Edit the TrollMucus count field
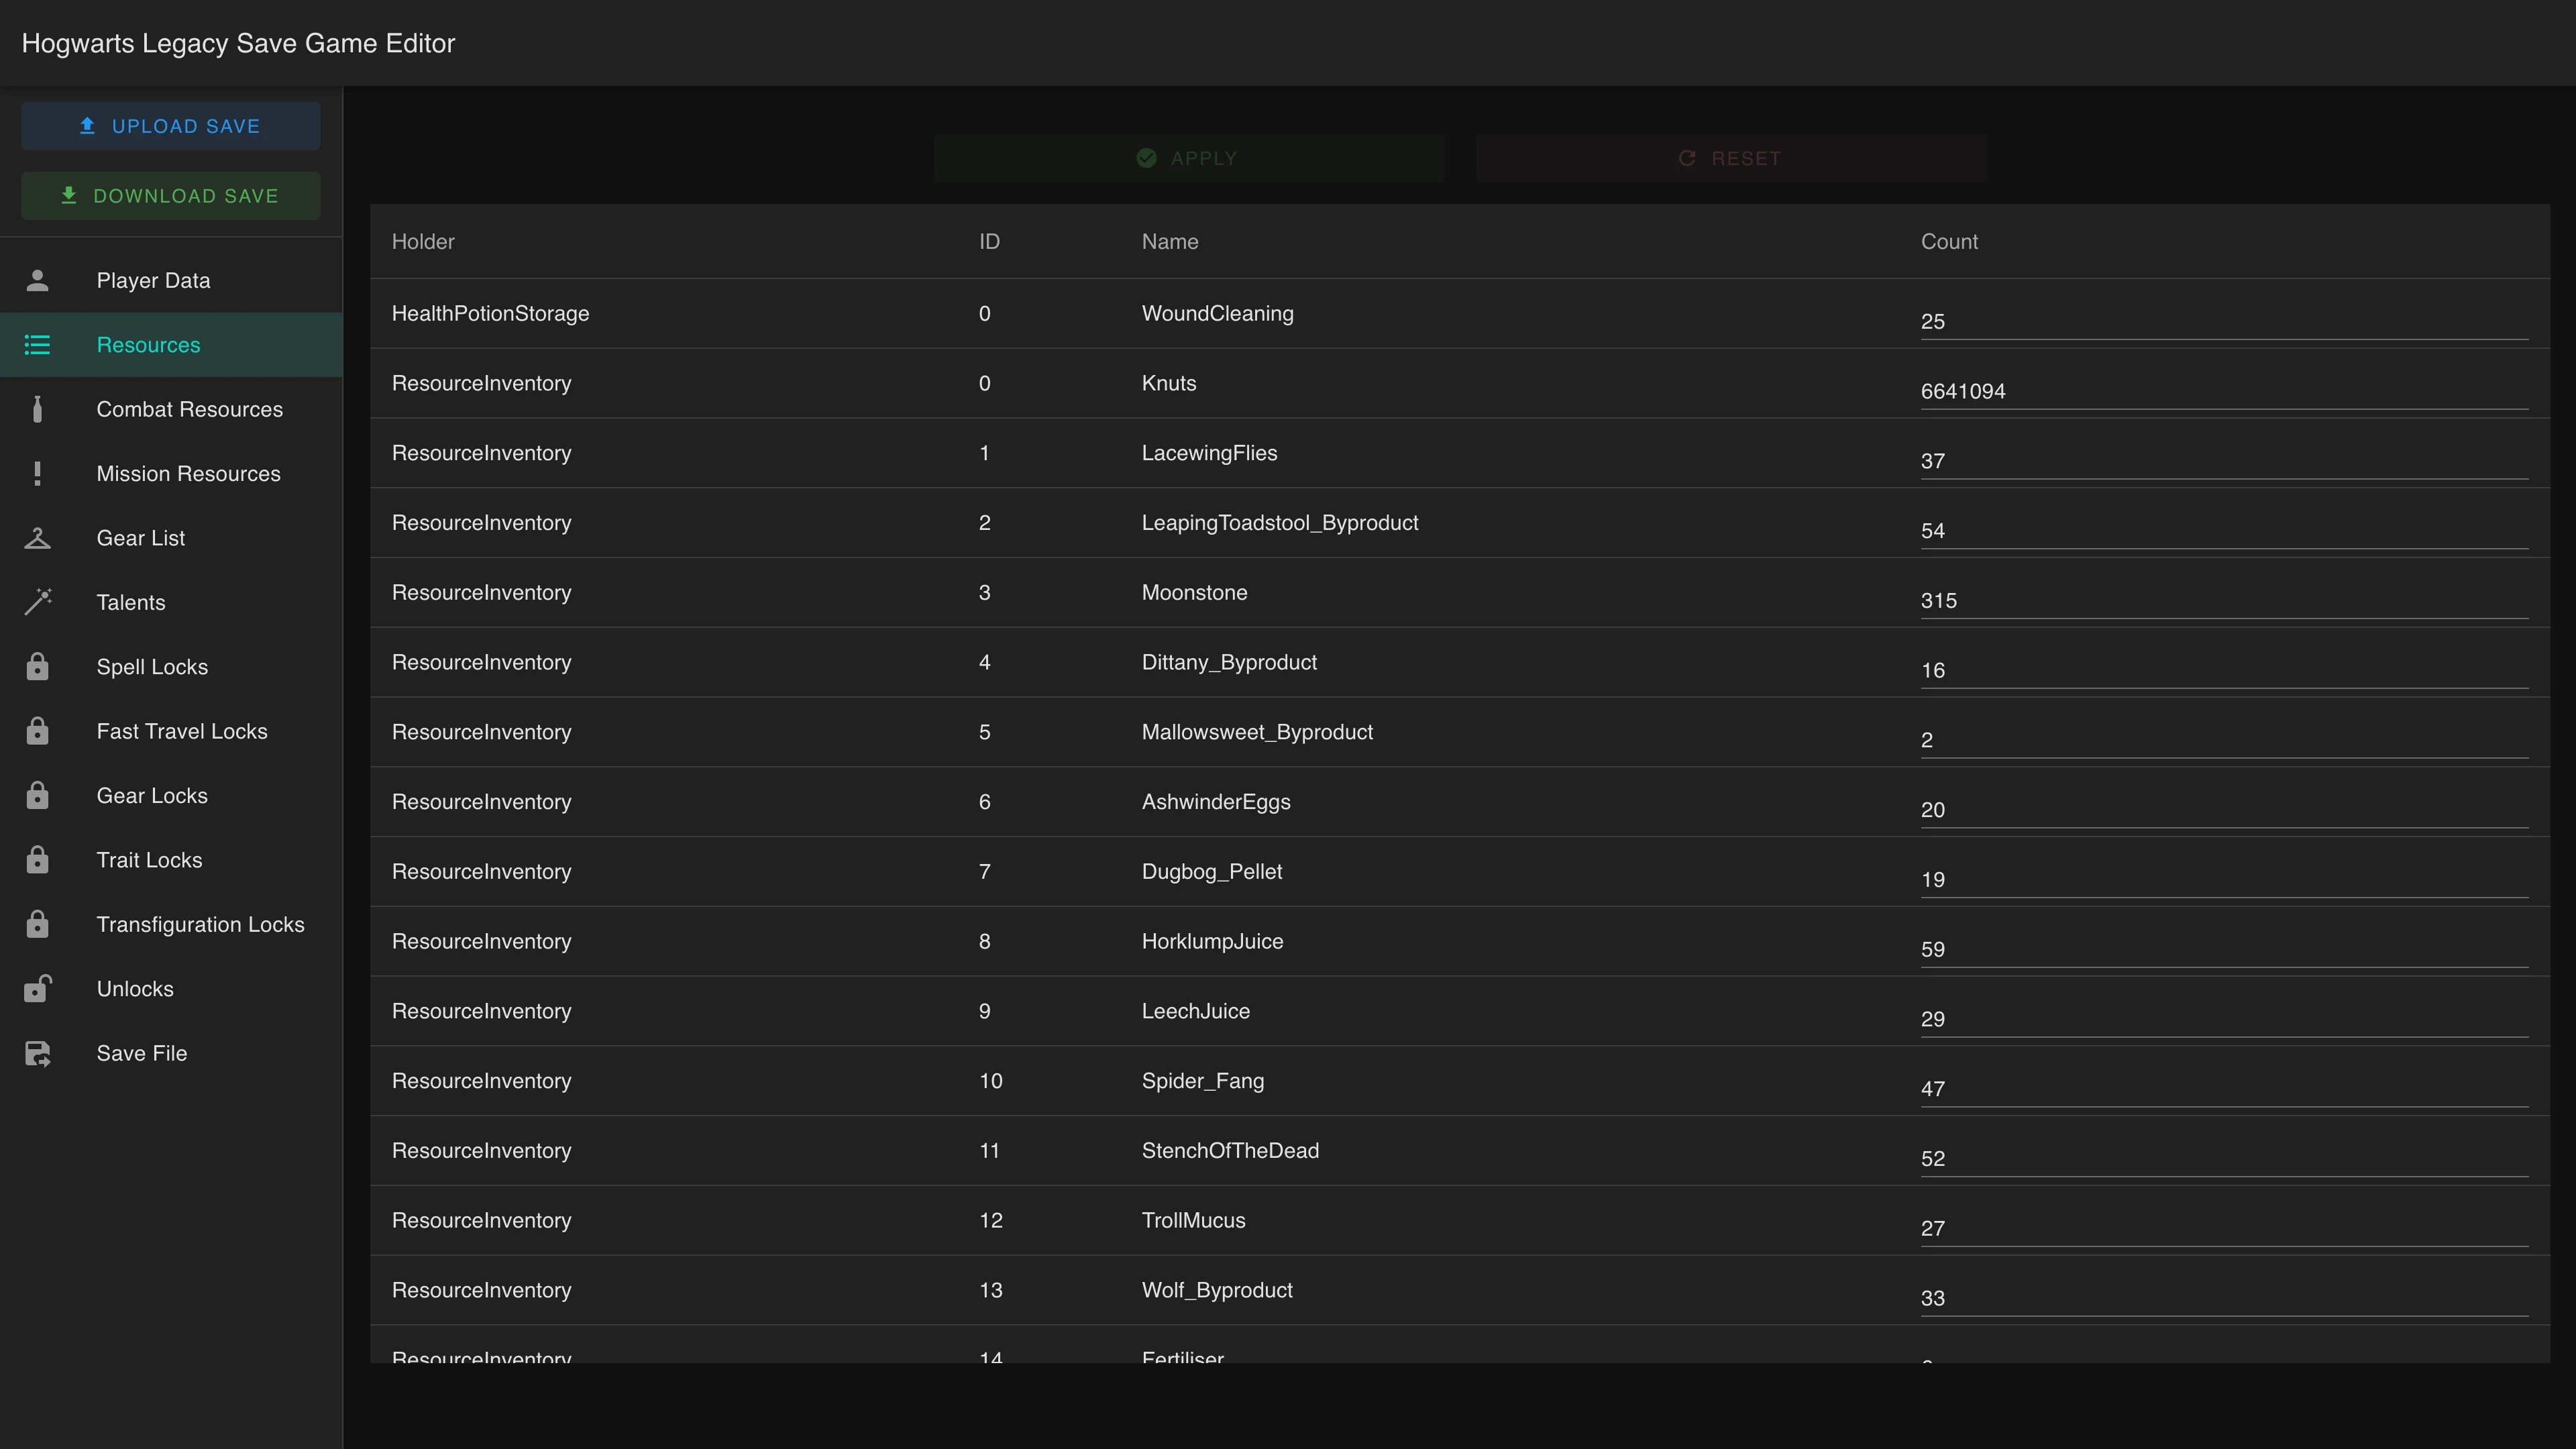The height and width of the screenshot is (1449, 2576). pos(2224,1229)
